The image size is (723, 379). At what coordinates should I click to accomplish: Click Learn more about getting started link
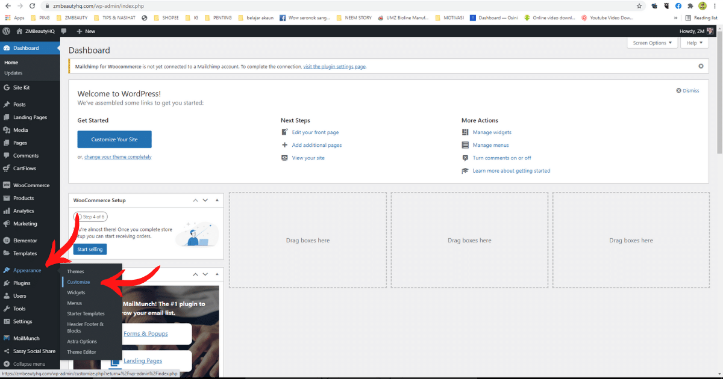point(512,171)
